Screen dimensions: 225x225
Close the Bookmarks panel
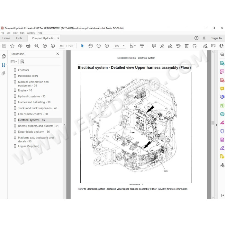[x=58, y=54]
